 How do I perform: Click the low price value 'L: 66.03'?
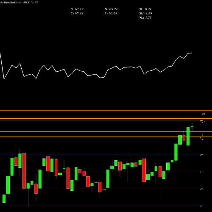(111, 14)
